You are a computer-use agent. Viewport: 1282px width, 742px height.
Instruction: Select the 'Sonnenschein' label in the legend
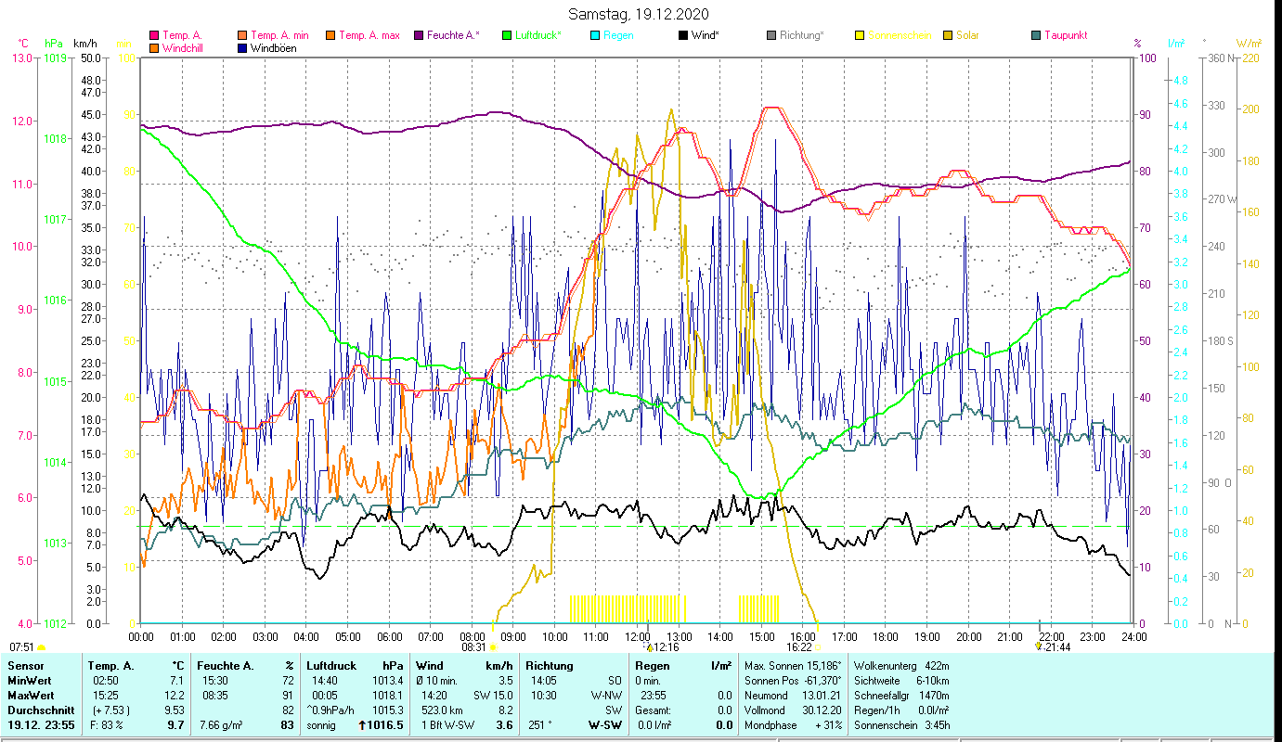(899, 36)
